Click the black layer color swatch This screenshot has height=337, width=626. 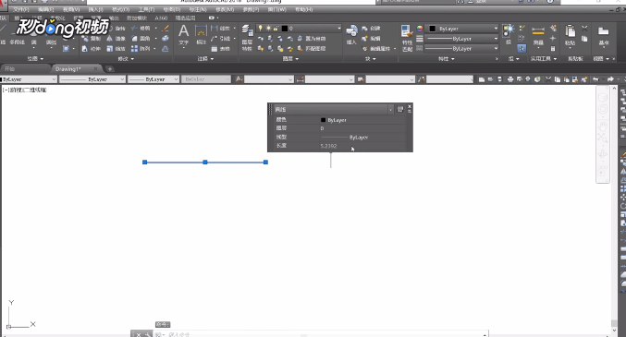tap(285, 29)
